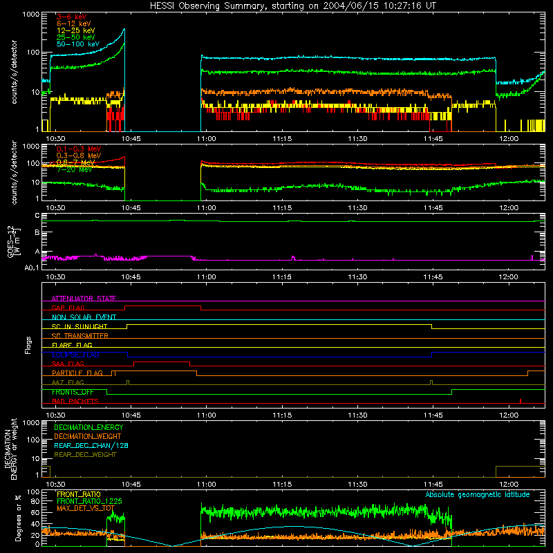Click the 11:30 time label under MeV panel
This screenshot has width=553, height=553.
[357, 208]
